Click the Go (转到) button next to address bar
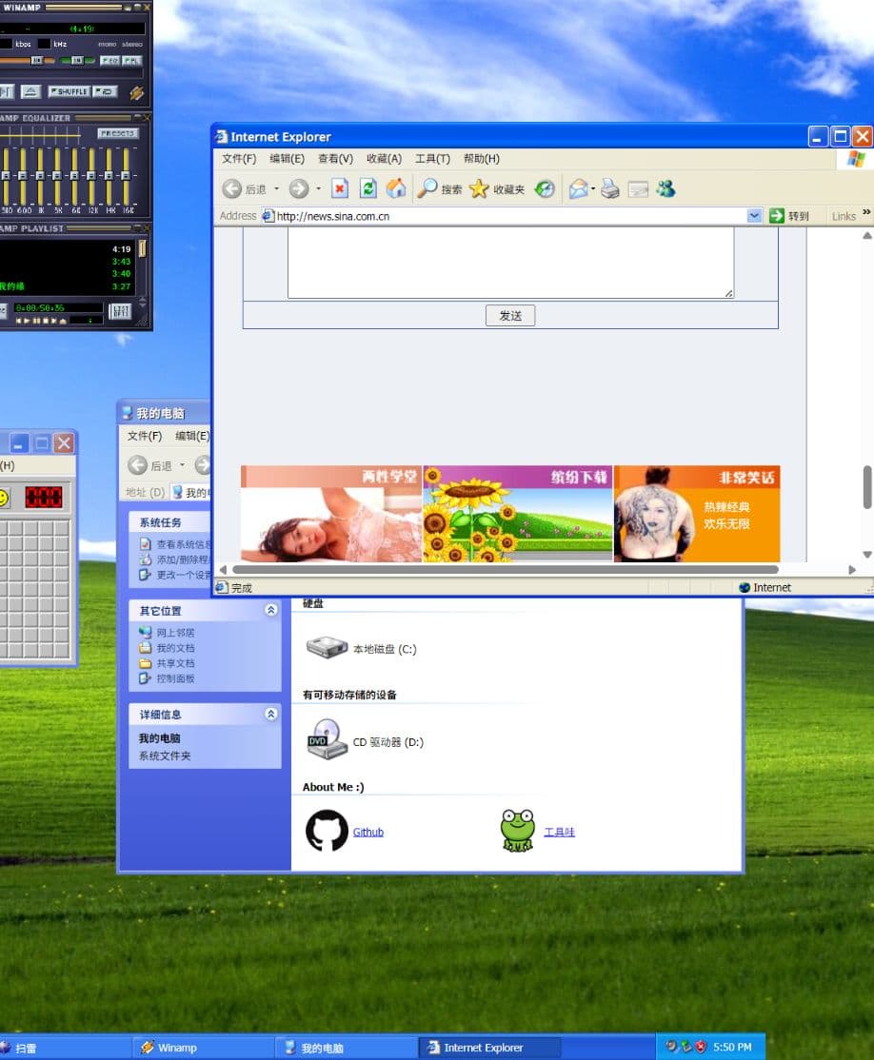This screenshot has width=874, height=1060. coord(788,216)
